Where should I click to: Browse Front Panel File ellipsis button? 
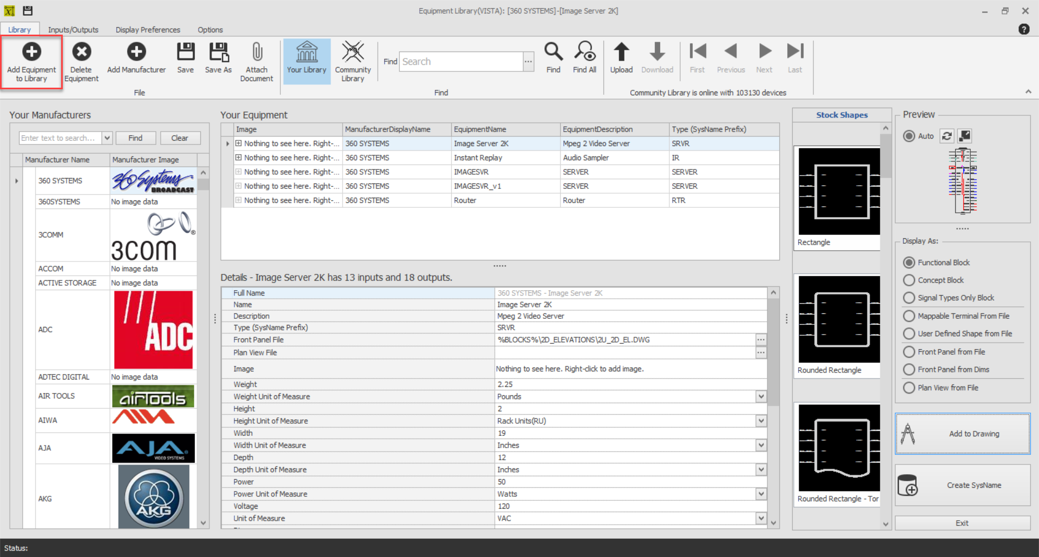761,340
